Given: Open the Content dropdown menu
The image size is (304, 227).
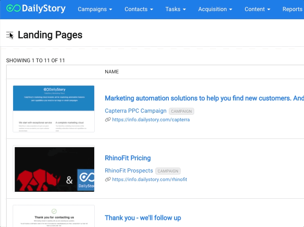Looking at the screenshot, I should [257, 9].
